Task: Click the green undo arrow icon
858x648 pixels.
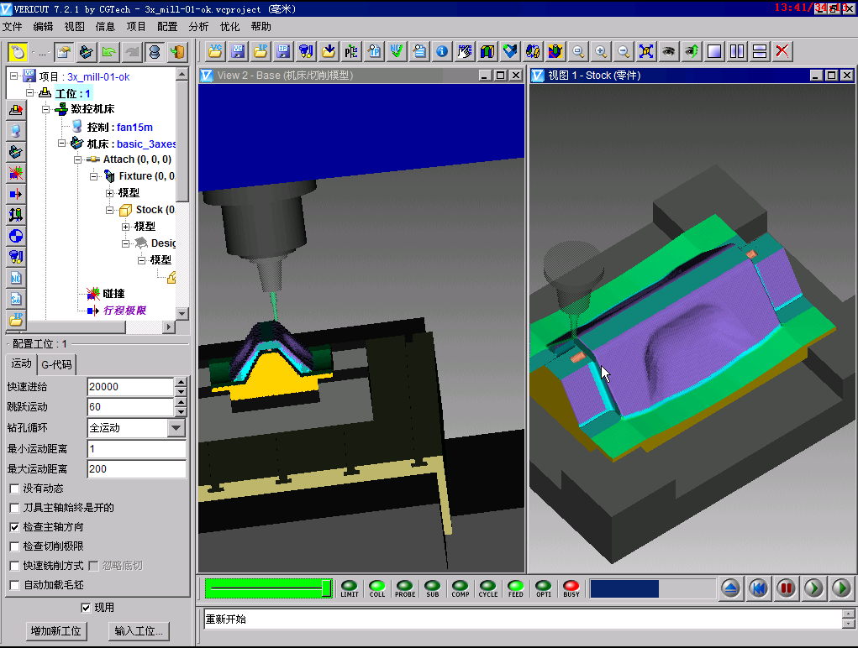Action: coord(109,52)
